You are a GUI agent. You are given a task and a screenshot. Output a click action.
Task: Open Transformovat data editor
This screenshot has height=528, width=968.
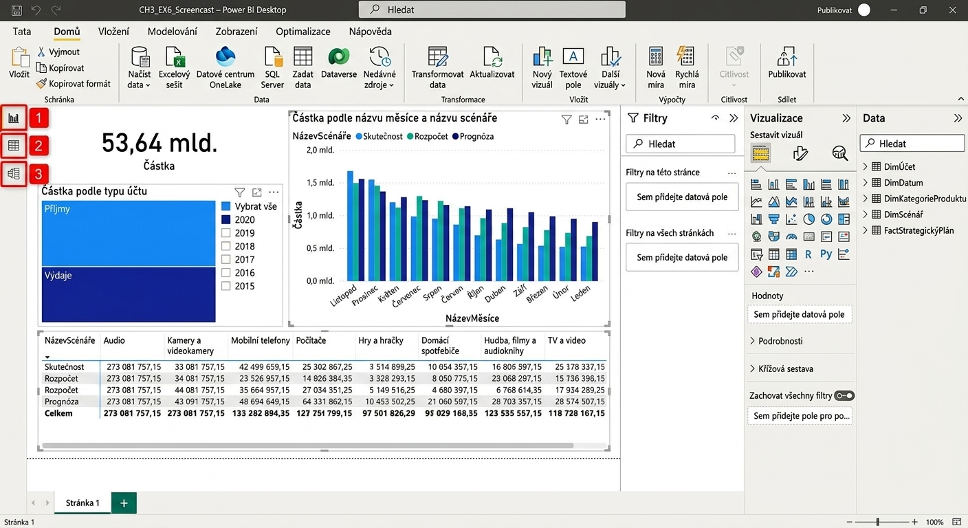[437, 68]
